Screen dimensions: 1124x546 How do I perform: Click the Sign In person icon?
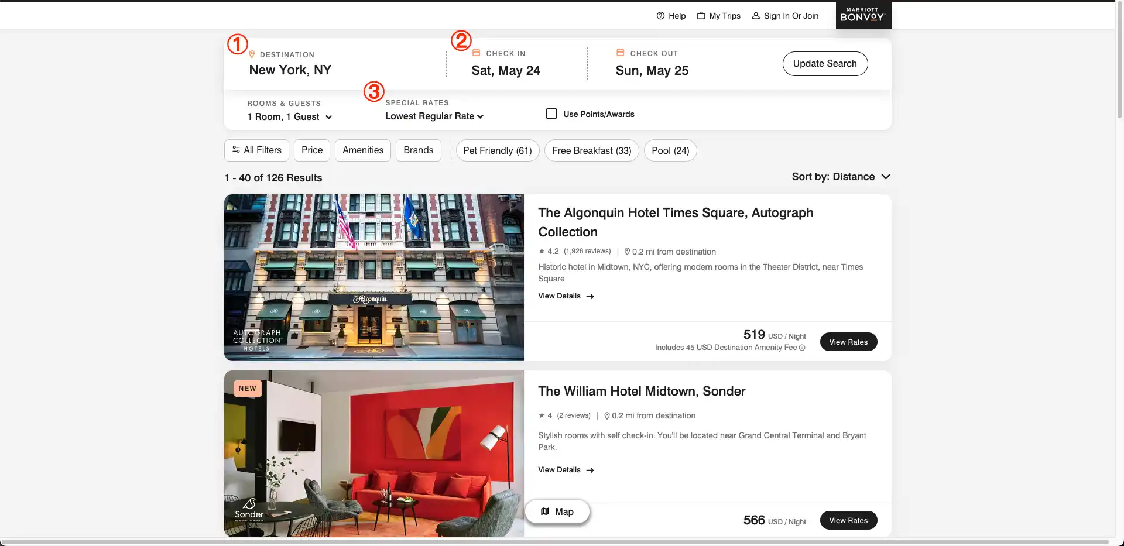[x=756, y=16]
